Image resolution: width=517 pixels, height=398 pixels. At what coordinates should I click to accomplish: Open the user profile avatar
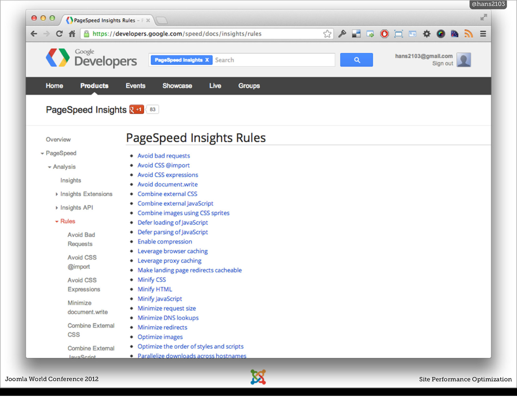click(464, 60)
